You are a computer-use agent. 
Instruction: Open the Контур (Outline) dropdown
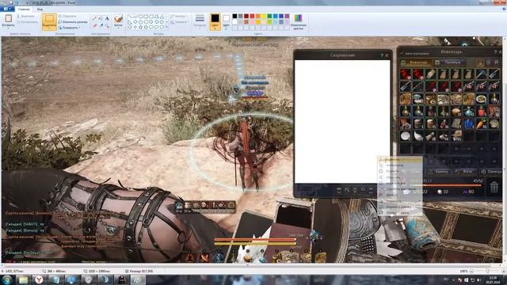click(x=178, y=16)
